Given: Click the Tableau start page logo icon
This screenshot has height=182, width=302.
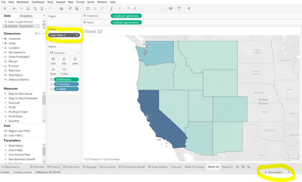Looking at the screenshot, I should coord(5,9).
